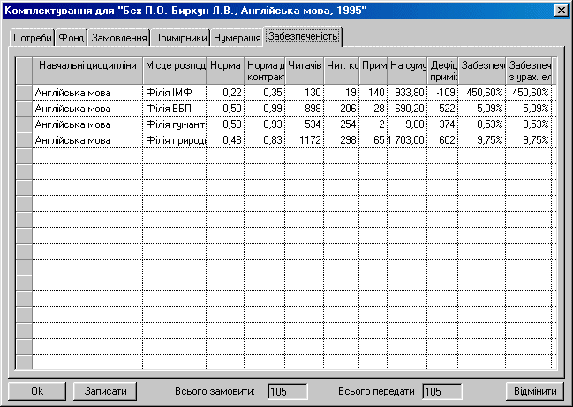Click the contract readers value 206

[342, 109]
